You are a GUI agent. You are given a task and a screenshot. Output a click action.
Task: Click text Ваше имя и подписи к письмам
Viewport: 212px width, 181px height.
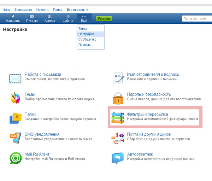(152, 79)
